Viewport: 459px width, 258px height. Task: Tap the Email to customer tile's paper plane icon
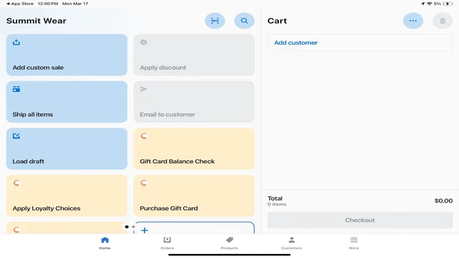pos(143,89)
